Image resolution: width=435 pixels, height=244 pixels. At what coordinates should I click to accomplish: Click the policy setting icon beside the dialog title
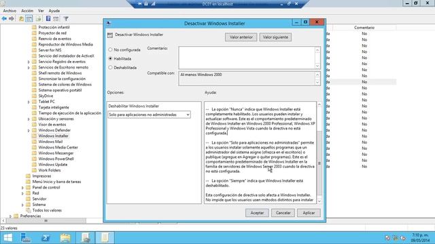[110, 35]
